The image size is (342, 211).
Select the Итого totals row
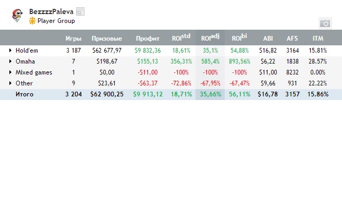tap(171, 94)
